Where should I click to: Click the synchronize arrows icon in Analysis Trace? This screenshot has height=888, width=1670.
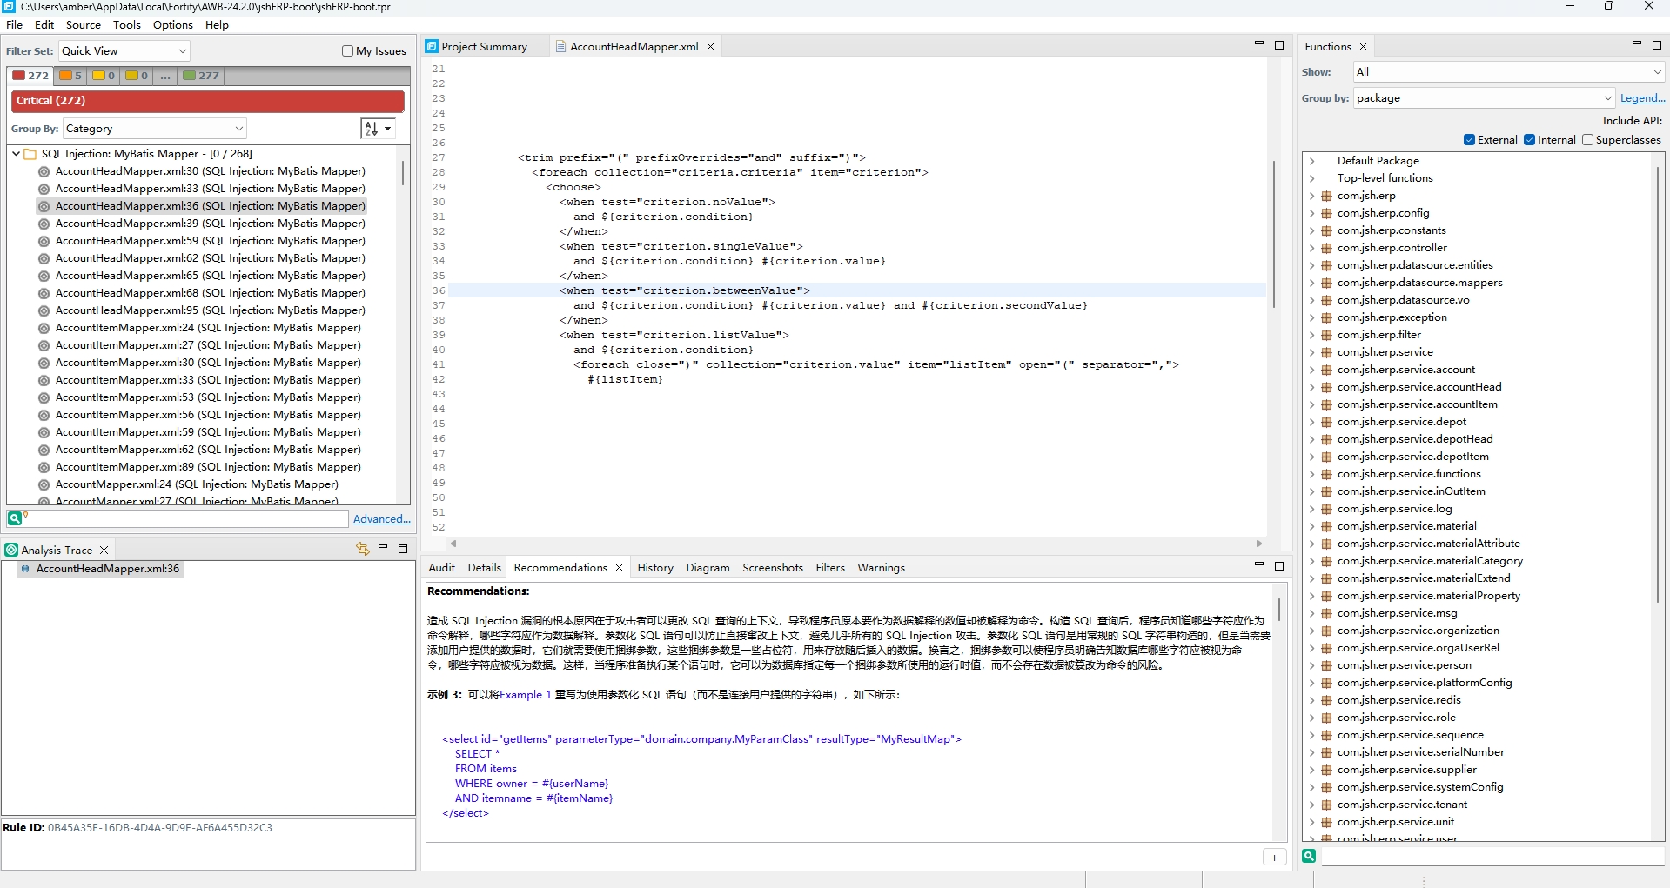click(363, 549)
